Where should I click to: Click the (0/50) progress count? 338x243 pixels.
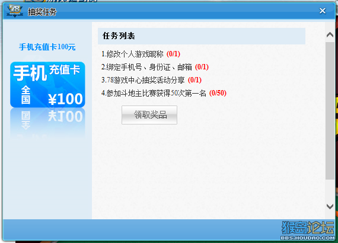tap(218, 93)
